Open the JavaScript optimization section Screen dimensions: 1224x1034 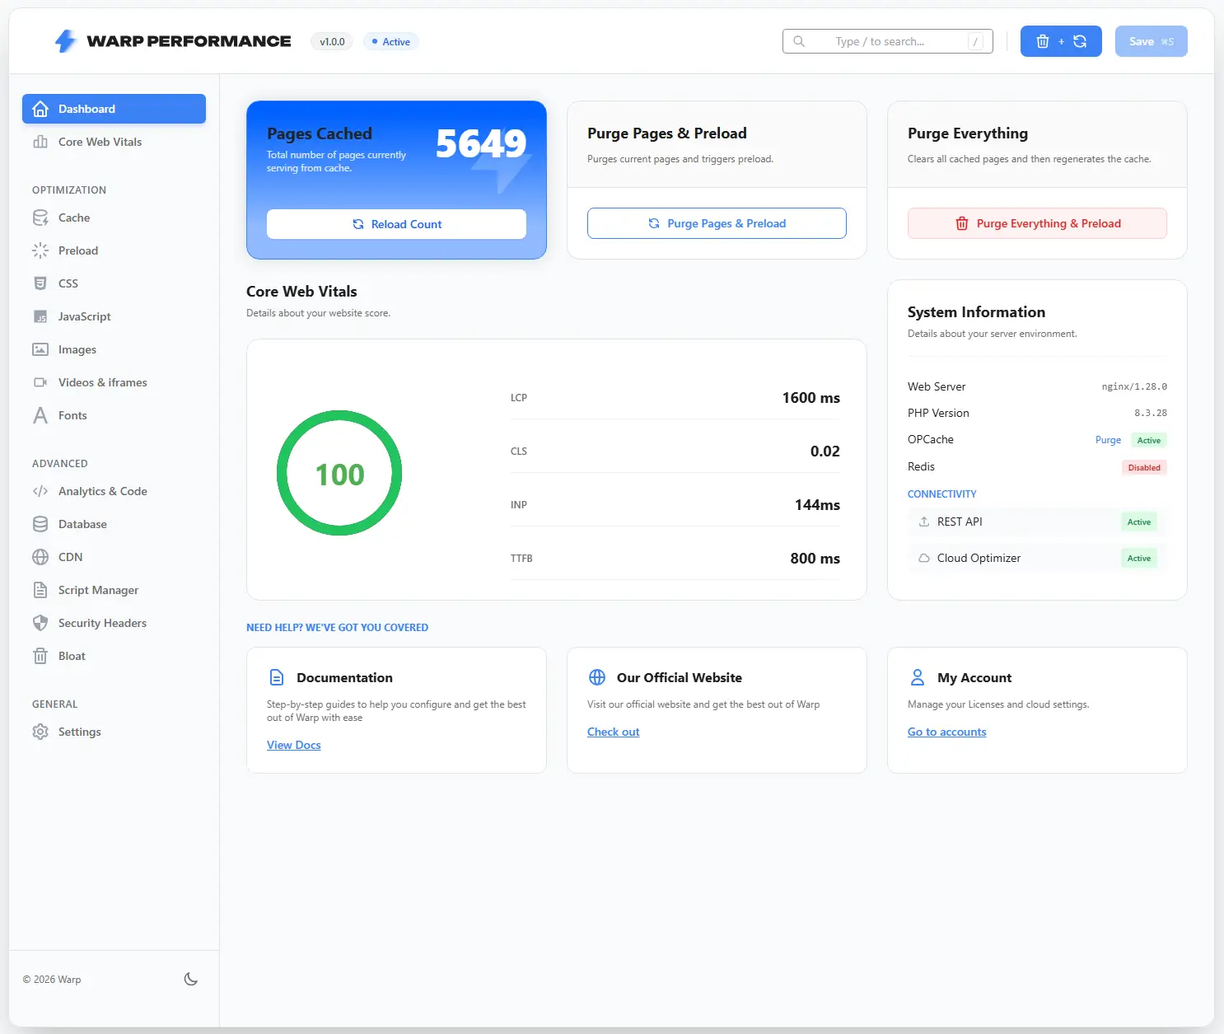click(x=40, y=316)
